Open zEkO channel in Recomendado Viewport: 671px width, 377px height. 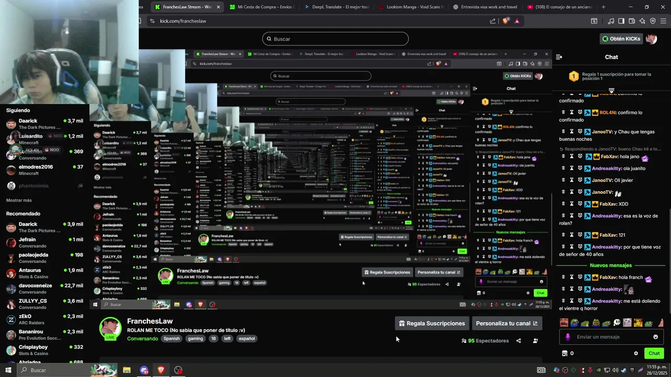45,319
